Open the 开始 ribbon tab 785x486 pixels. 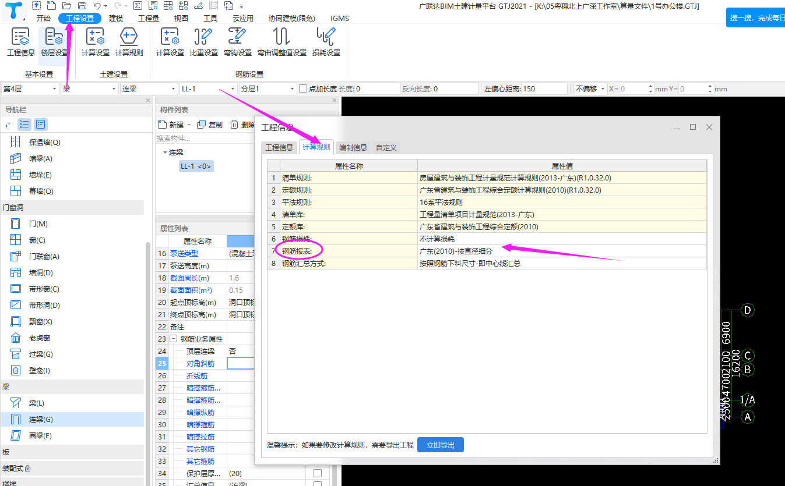(x=44, y=18)
